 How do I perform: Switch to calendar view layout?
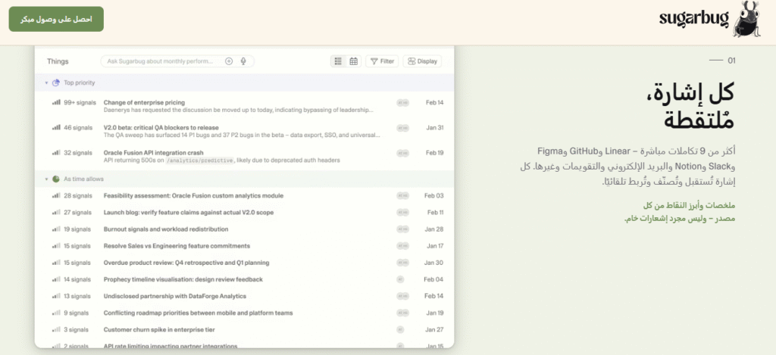click(x=353, y=61)
